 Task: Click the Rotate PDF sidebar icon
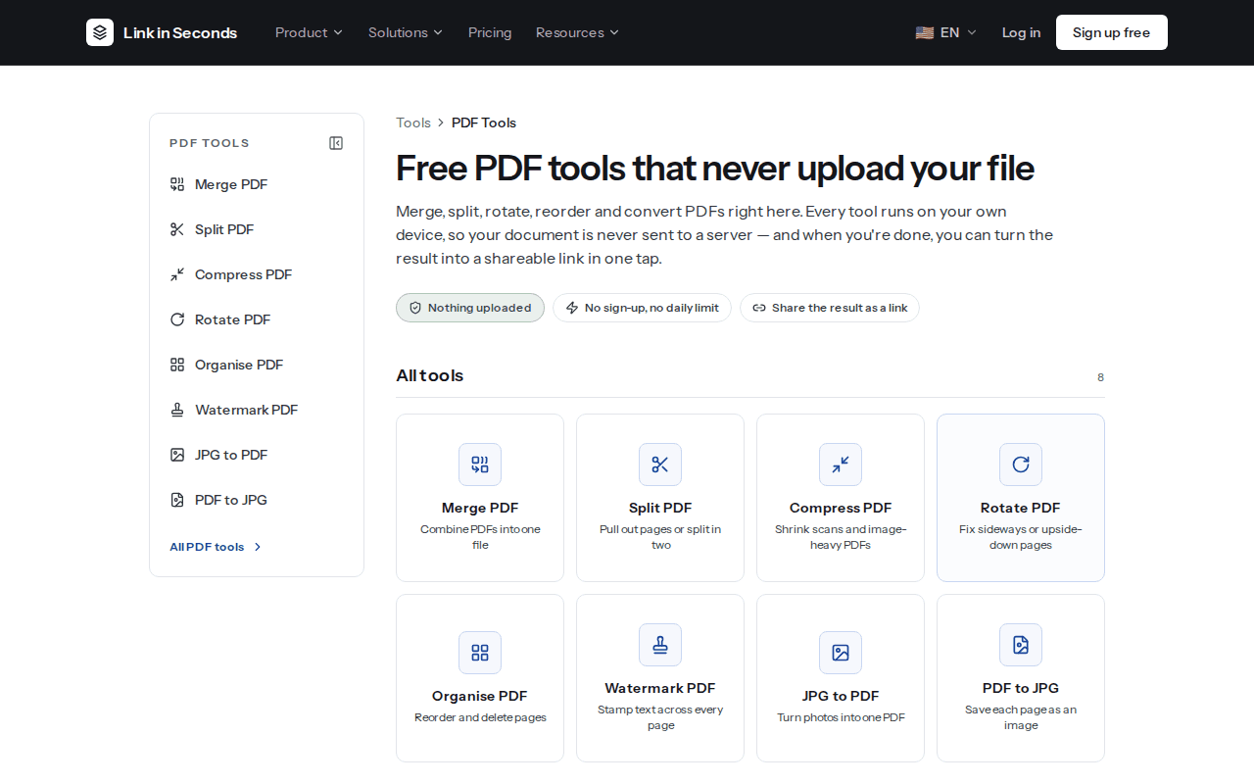click(x=177, y=319)
